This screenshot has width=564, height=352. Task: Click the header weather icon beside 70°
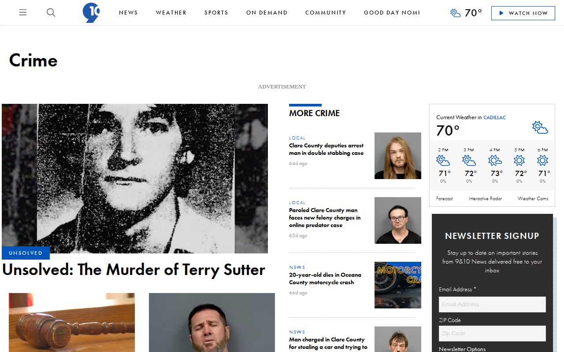pyautogui.click(x=456, y=13)
